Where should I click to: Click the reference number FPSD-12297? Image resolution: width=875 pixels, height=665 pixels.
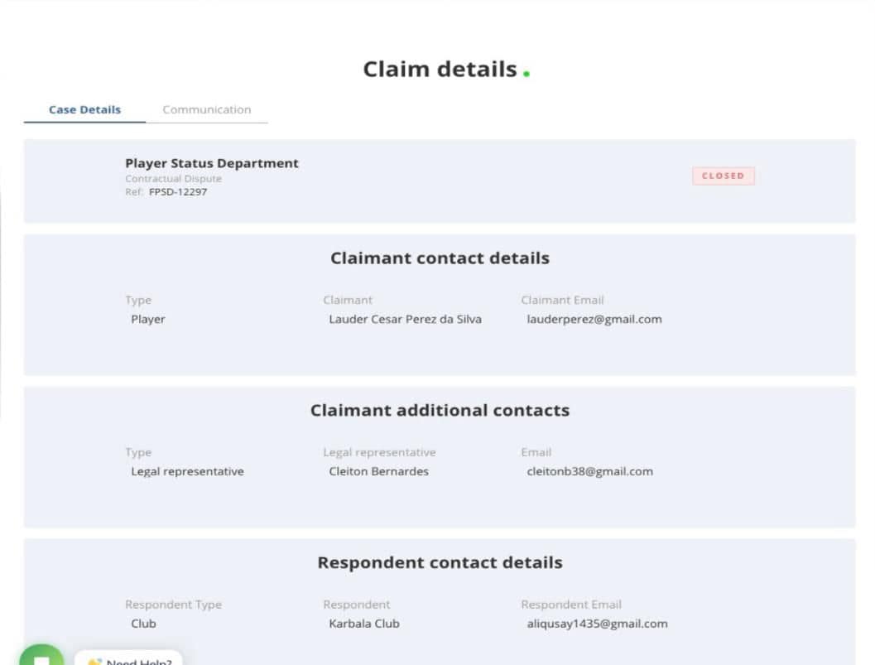coord(178,192)
